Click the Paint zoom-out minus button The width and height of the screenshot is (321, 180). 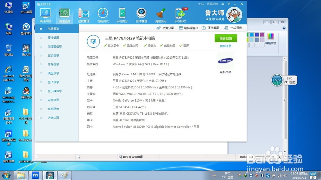tap(251, 157)
